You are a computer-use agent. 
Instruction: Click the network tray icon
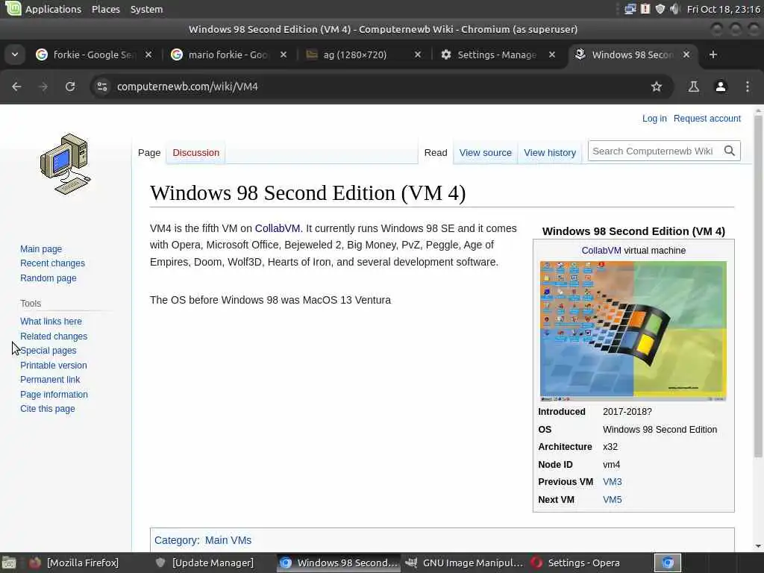(630, 9)
